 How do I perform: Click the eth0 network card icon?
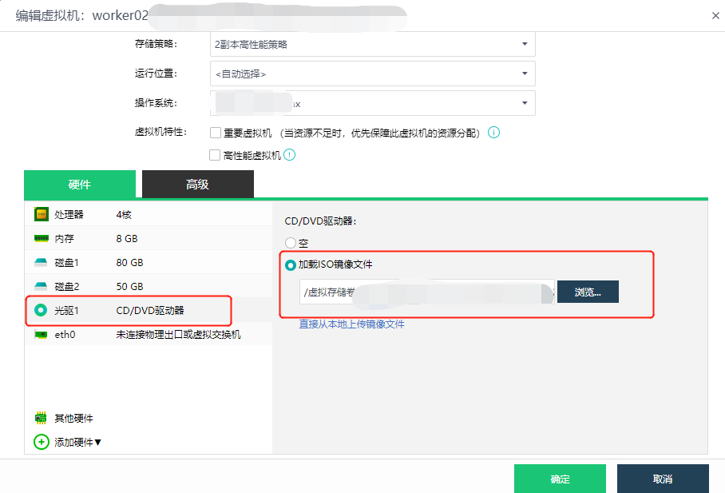pos(42,335)
